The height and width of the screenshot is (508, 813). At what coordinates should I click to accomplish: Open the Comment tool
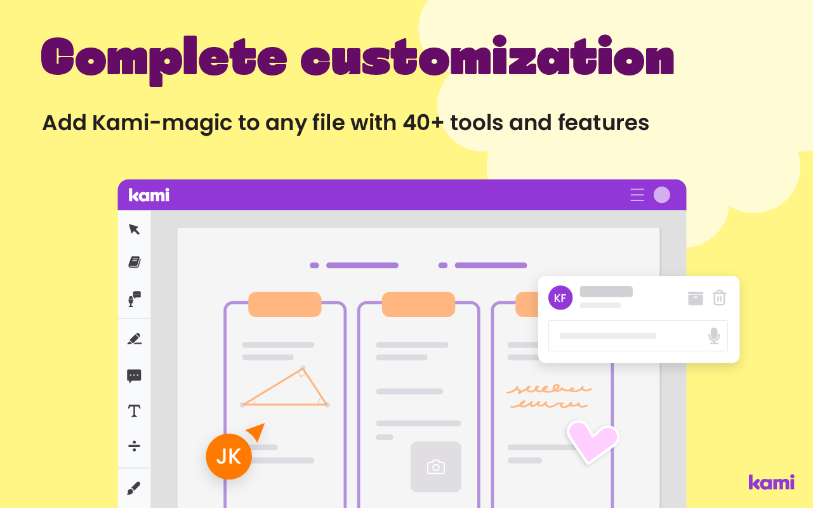(134, 375)
